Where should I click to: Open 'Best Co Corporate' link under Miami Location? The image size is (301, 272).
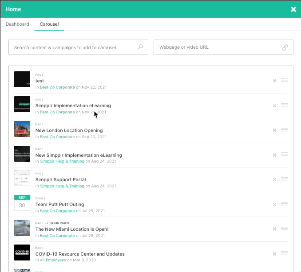tap(57, 236)
